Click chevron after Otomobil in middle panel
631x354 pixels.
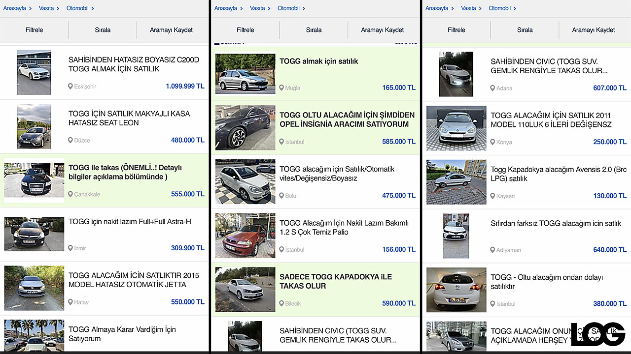[304, 8]
